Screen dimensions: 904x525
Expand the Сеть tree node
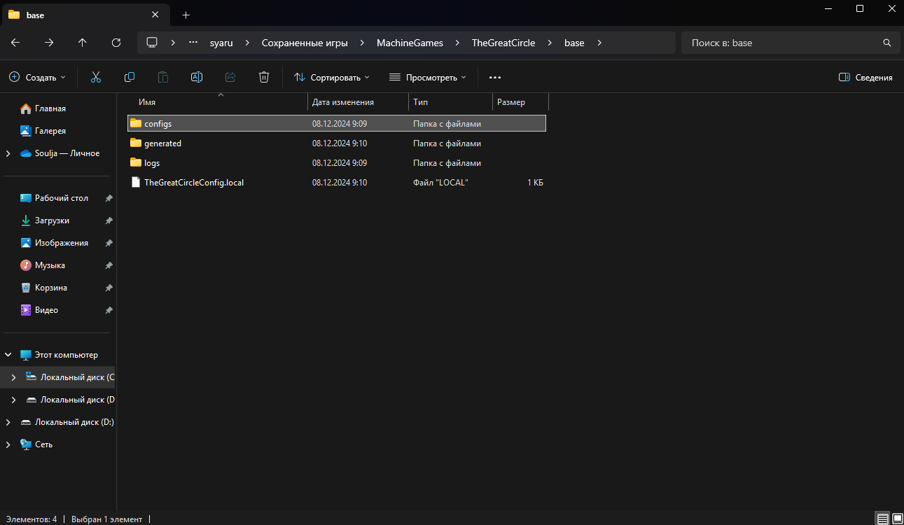(8, 444)
